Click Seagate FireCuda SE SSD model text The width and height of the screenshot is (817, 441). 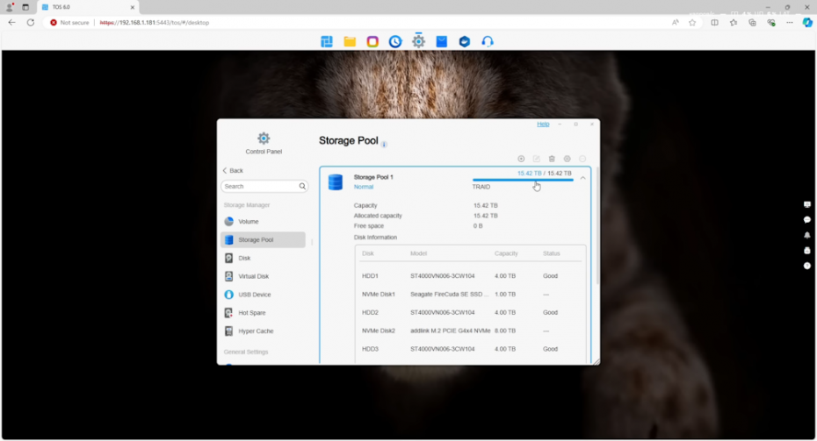click(450, 295)
